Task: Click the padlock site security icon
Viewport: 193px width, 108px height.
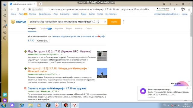Action: pyautogui.click(x=30, y=9)
